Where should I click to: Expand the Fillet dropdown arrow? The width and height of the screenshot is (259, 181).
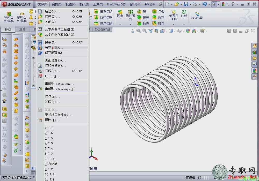pos(120,24)
